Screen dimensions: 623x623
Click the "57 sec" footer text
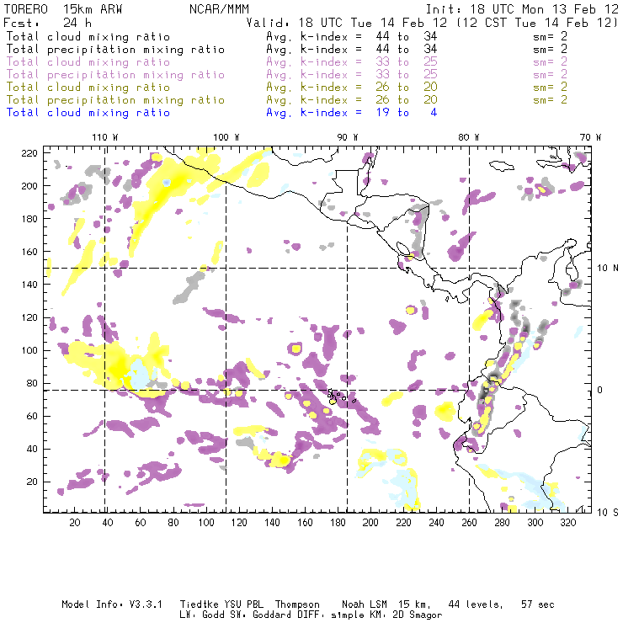click(x=538, y=604)
